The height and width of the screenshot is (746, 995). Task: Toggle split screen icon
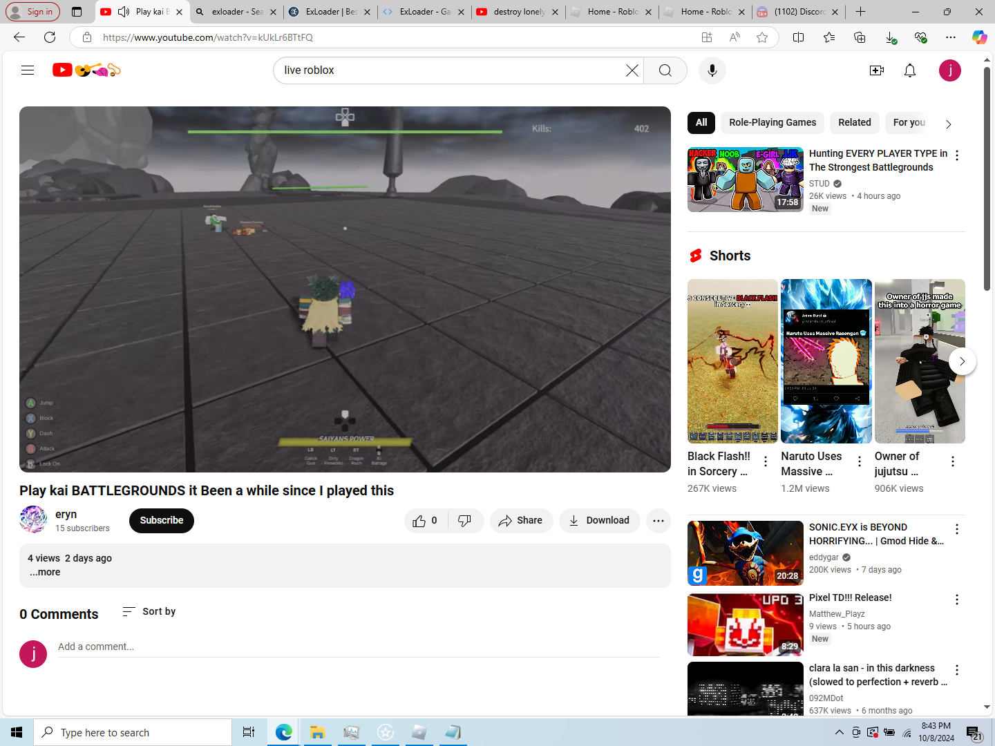coord(798,37)
